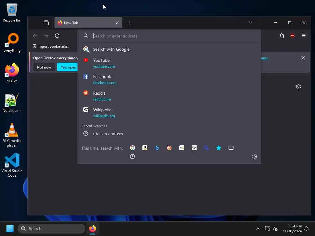Search with the magnifier engine icon

206,148
